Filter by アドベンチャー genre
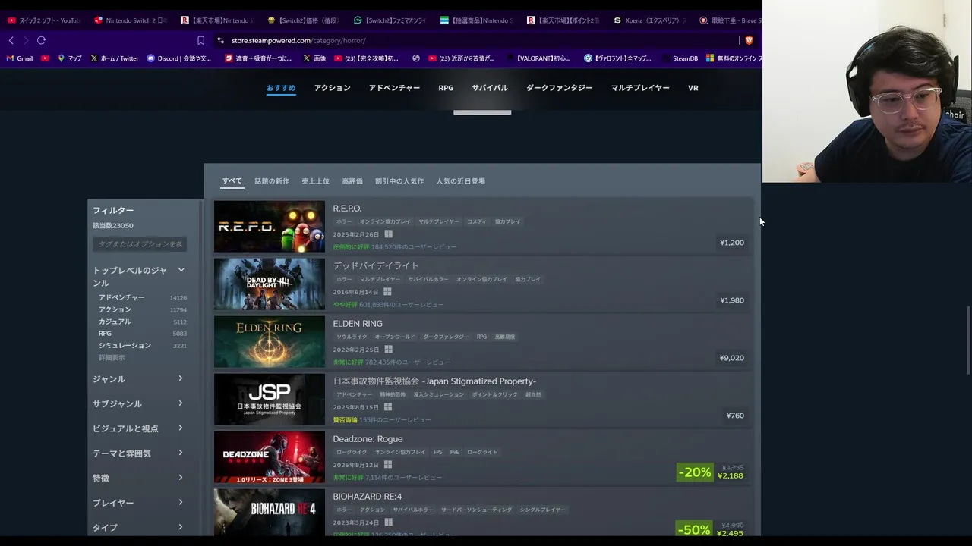Viewport: 972px width, 546px height. click(x=121, y=297)
